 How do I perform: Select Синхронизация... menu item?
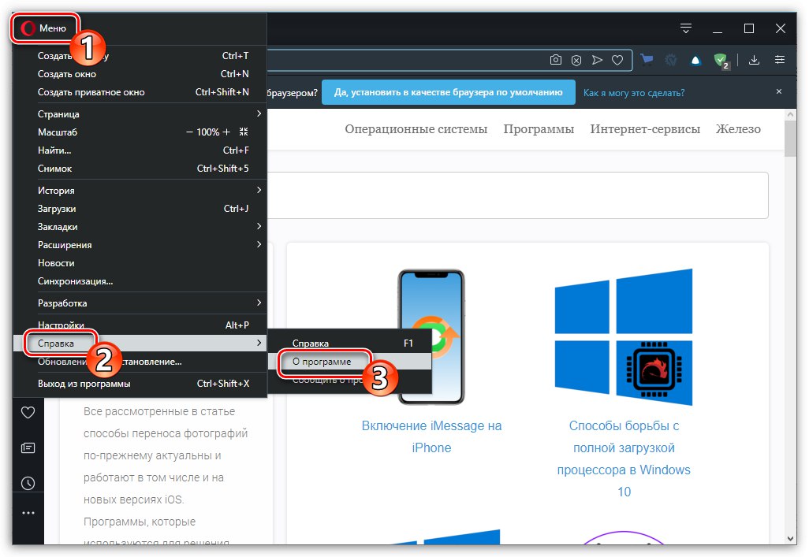(x=140, y=281)
